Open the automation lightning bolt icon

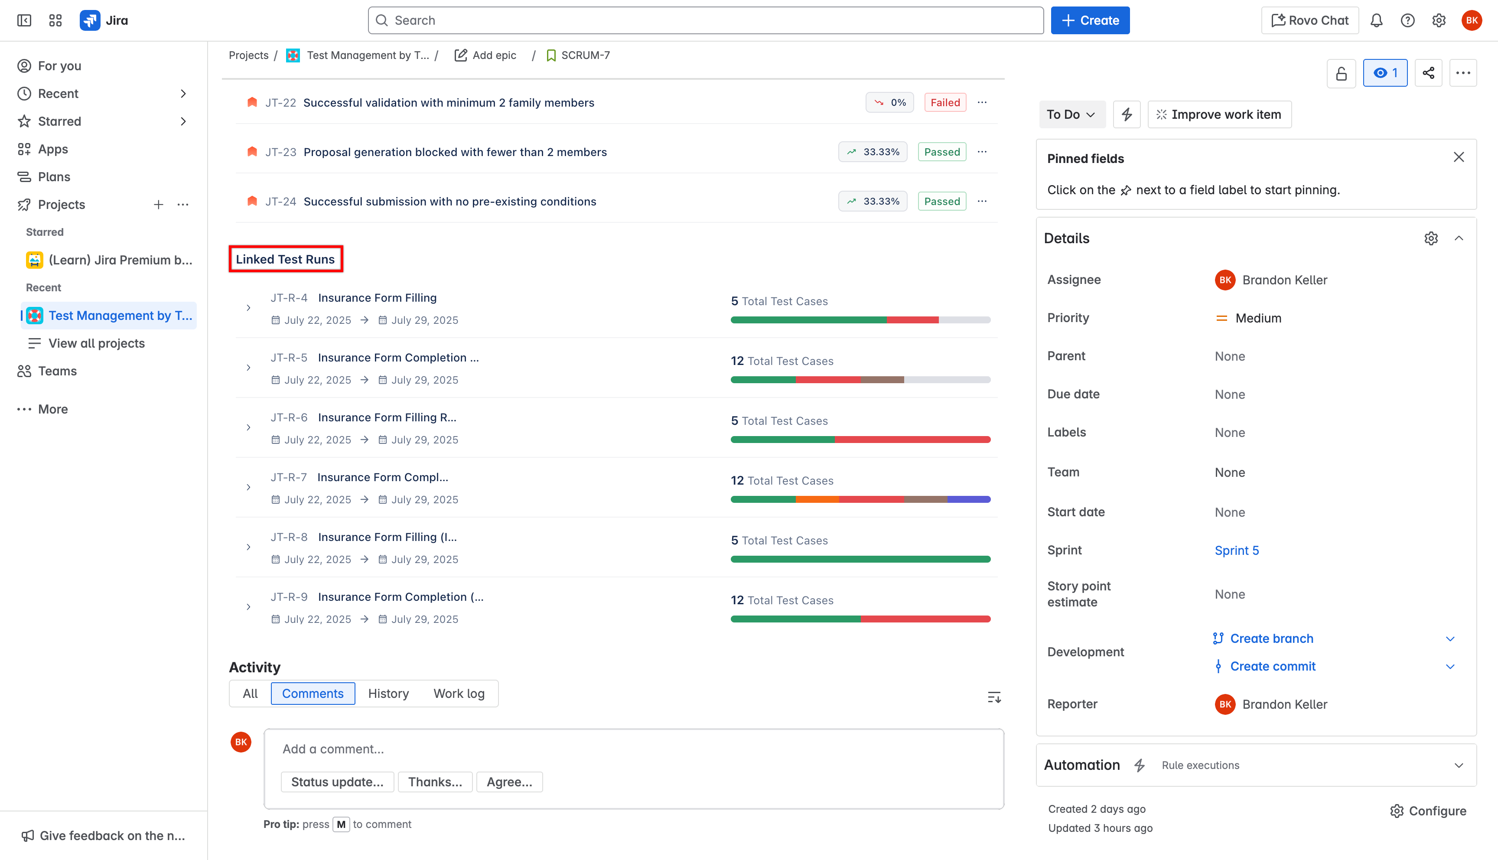(1127, 114)
